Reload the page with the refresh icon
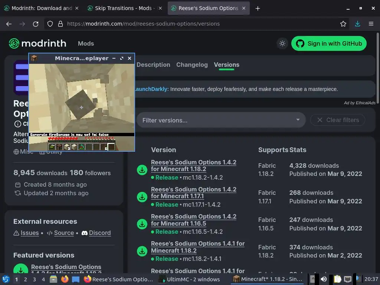Viewport: 380px width, 285px height. [36, 24]
